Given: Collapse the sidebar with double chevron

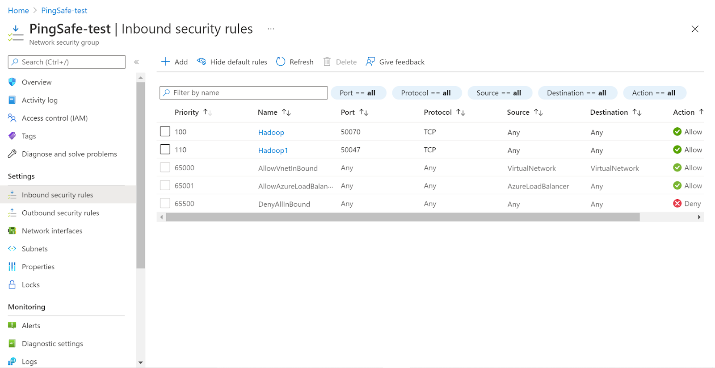Looking at the screenshot, I should pyautogui.click(x=137, y=62).
